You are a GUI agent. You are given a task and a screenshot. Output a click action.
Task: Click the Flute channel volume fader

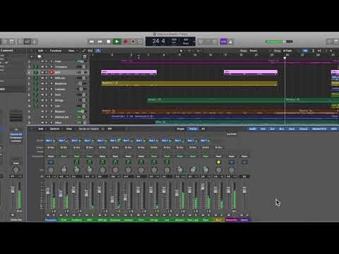coord(61,193)
